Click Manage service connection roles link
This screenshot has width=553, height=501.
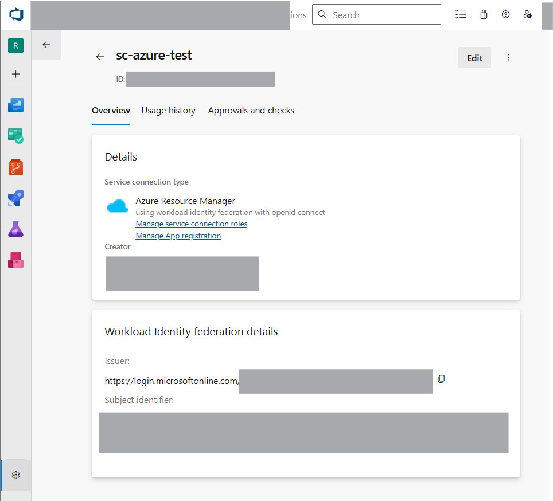coord(192,224)
